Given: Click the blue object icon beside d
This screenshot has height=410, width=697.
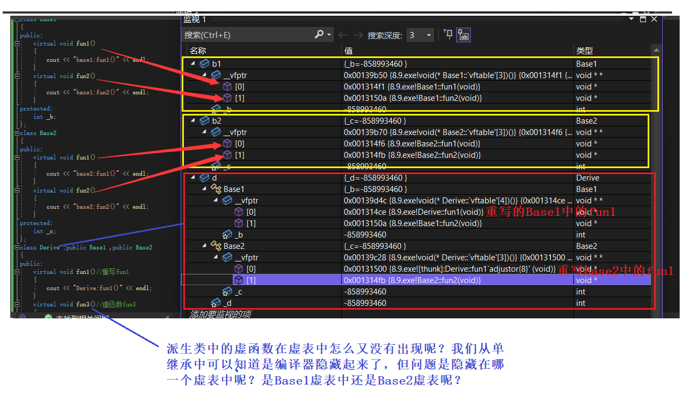Looking at the screenshot, I should [204, 178].
